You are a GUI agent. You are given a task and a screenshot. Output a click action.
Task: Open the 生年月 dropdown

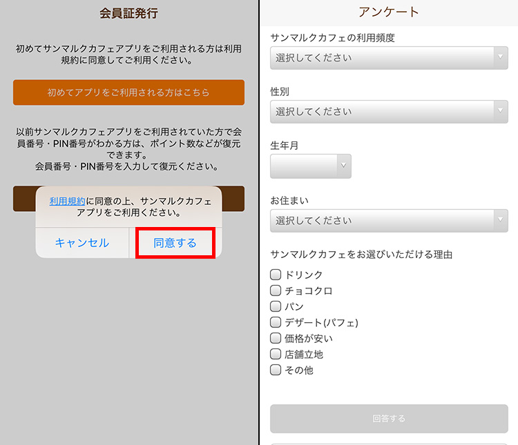pyautogui.click(x=311, y=166)
